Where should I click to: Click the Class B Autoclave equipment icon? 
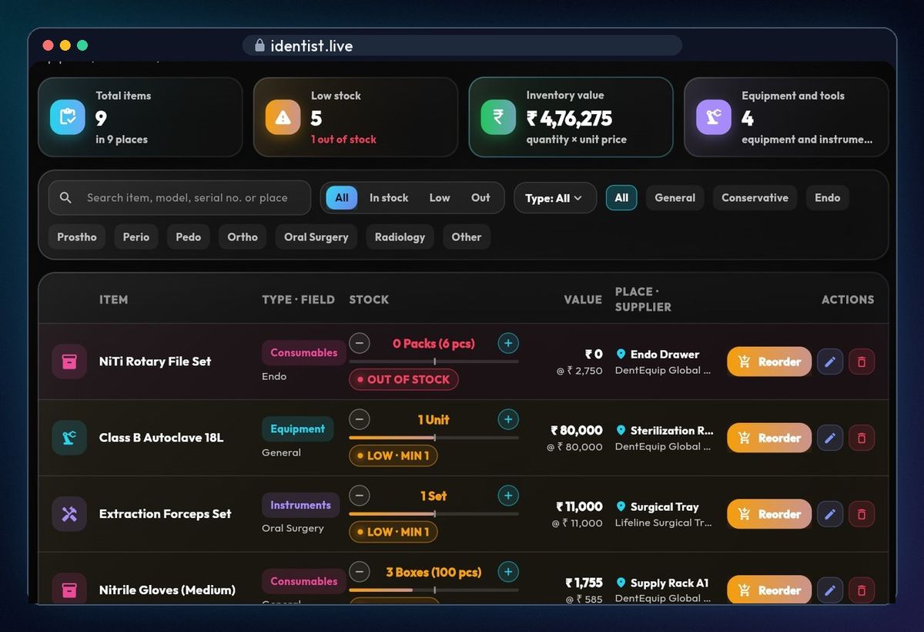pyautogui.click(x=69, y=438)
